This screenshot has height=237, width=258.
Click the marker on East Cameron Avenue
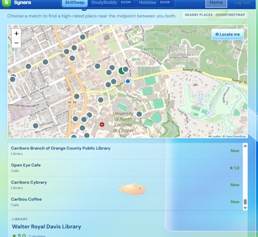coord(98,66)
